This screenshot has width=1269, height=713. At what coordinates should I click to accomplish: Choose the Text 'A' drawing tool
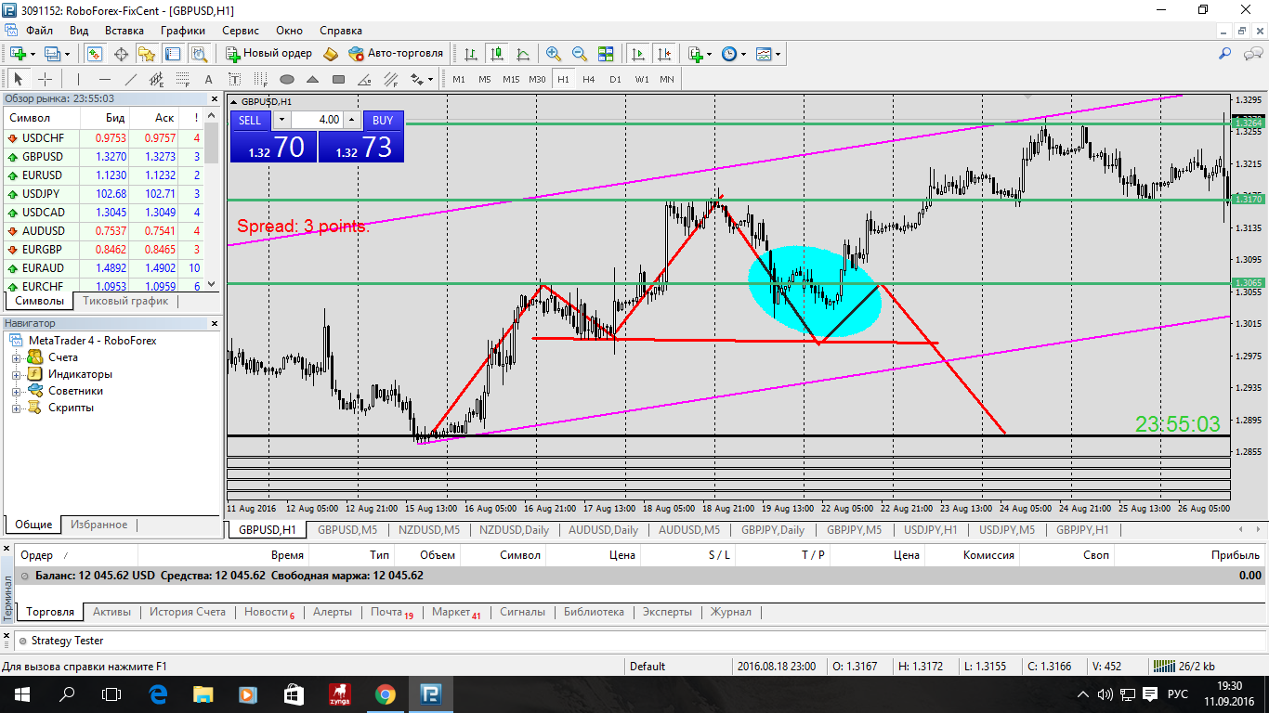click(x=209, y=79)
